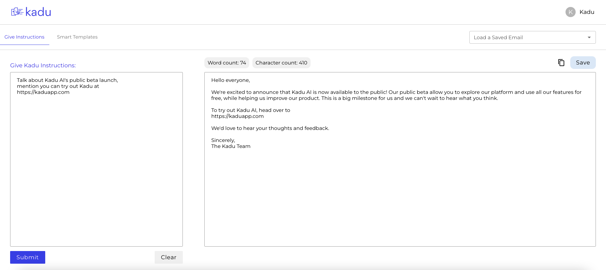Click the Kadu logo icon
606x270 pixels.
click(x=17, y=12)
